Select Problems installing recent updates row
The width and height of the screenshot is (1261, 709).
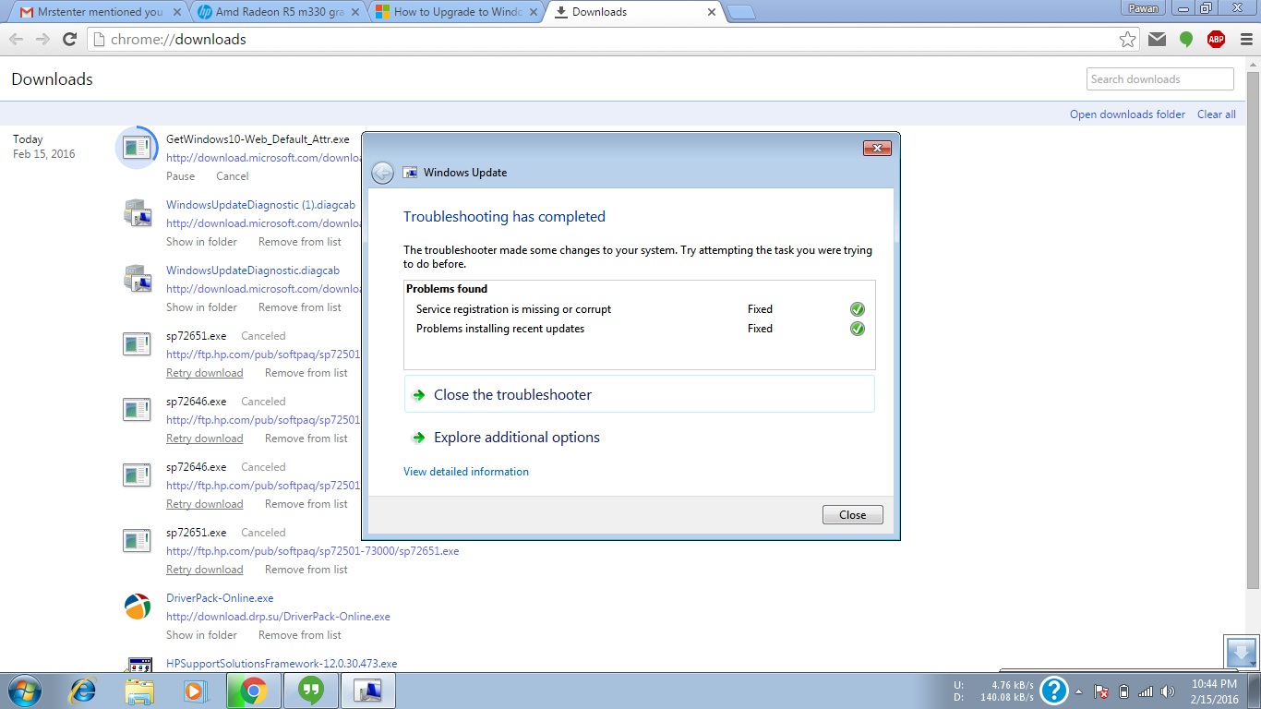coord(639,329)
